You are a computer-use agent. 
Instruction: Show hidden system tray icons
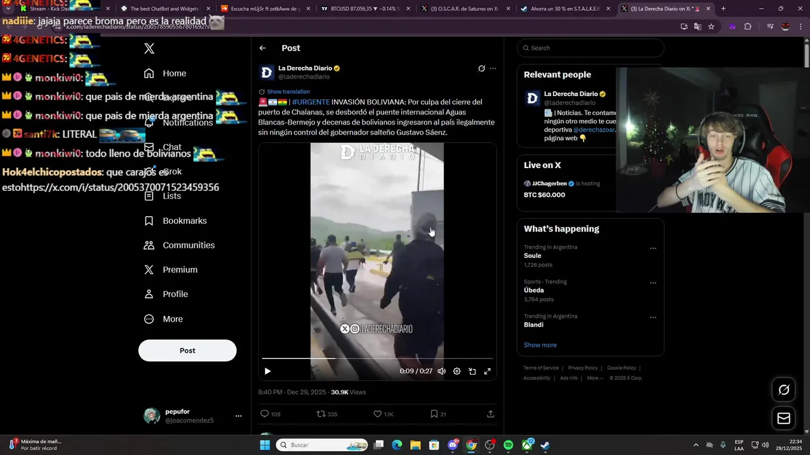click(x=696, y=445)
